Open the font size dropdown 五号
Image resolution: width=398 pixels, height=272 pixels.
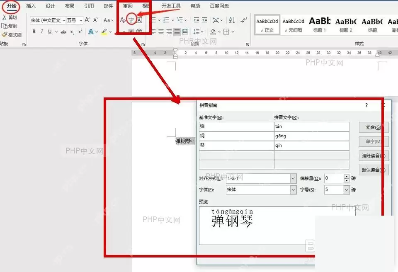pyautogui.click(x=81, y=20)
